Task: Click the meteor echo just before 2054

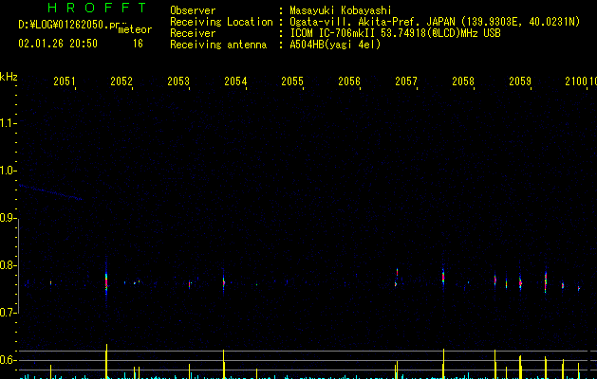Action: (x=223, y=282)
